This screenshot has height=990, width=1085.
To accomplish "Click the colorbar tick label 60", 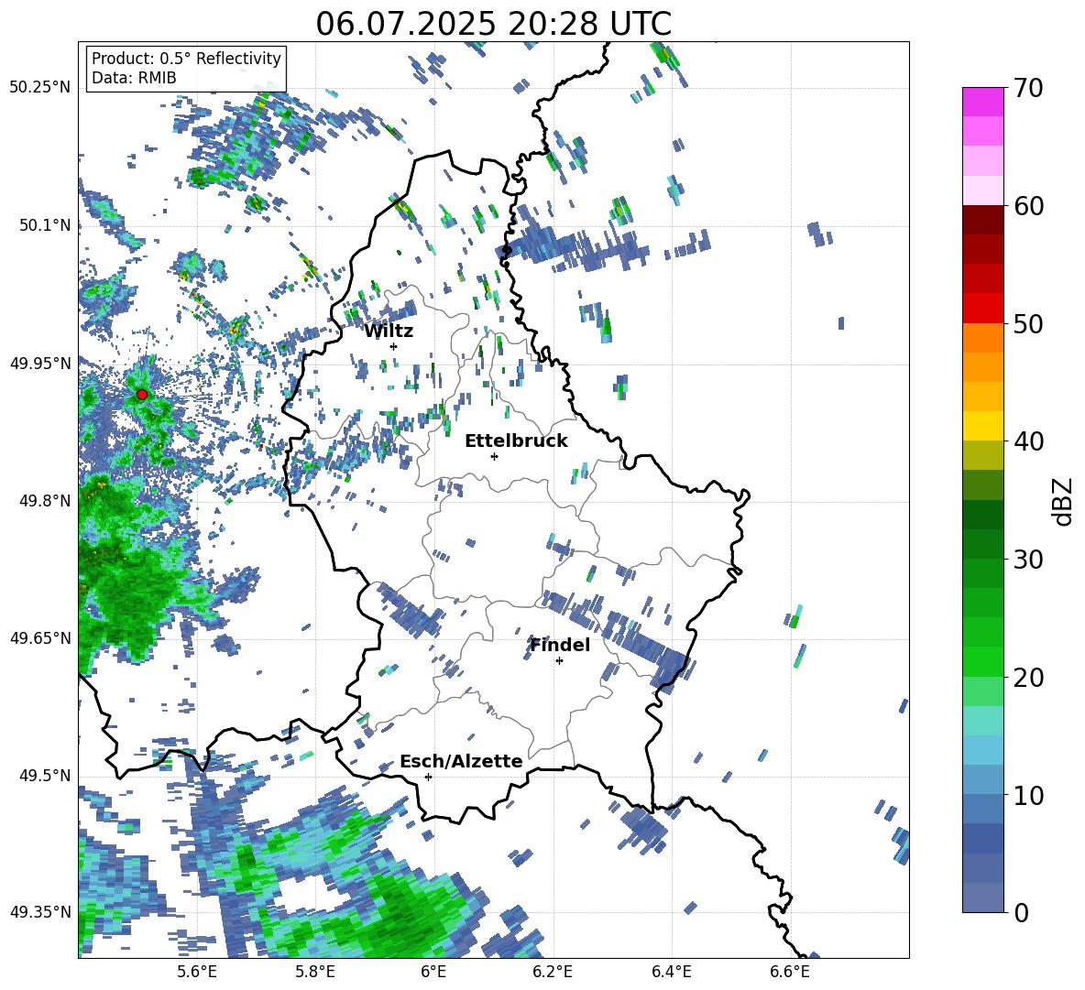I will (x=1028, y=206).
